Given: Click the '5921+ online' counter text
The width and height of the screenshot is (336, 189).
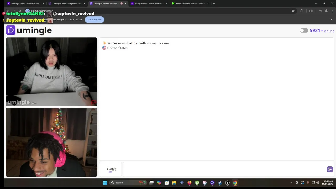Looking at the screenshot, I should (322, 31).
